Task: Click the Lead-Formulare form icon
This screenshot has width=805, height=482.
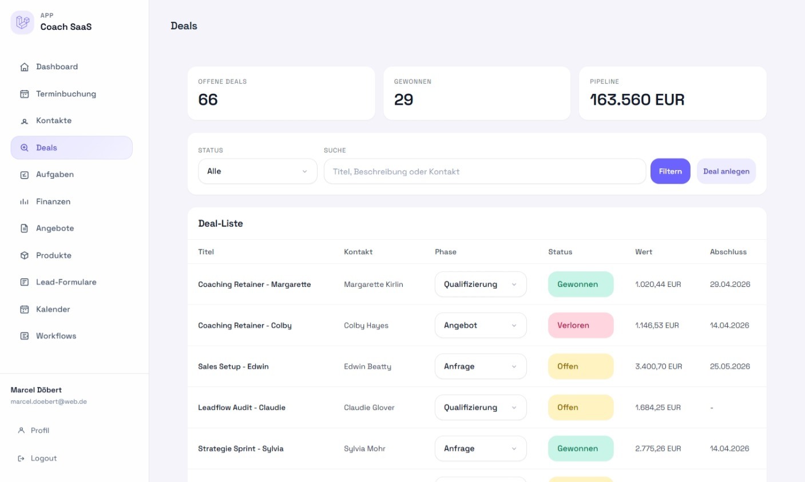Action: (x=25, y=282)
